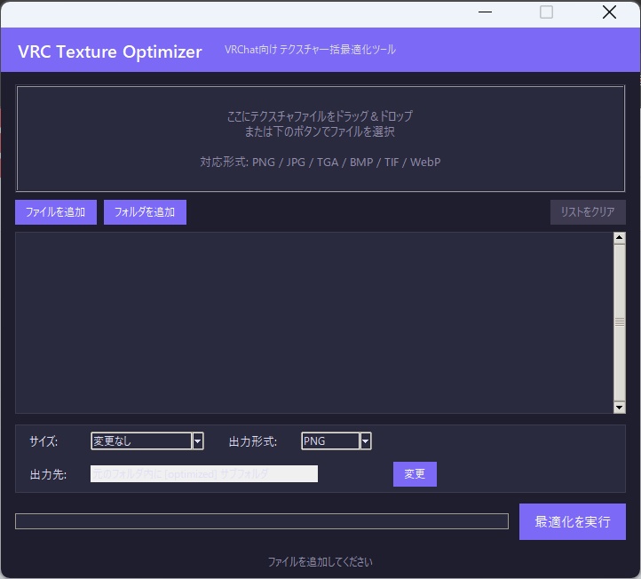Click 変更 to change output folder
Image resolution: width=641 pixels, height=579 pixels.
coord(415,474)
